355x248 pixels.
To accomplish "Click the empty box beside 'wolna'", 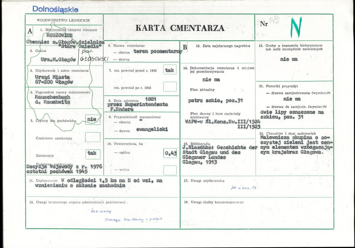I will click(x=170, y=170).
